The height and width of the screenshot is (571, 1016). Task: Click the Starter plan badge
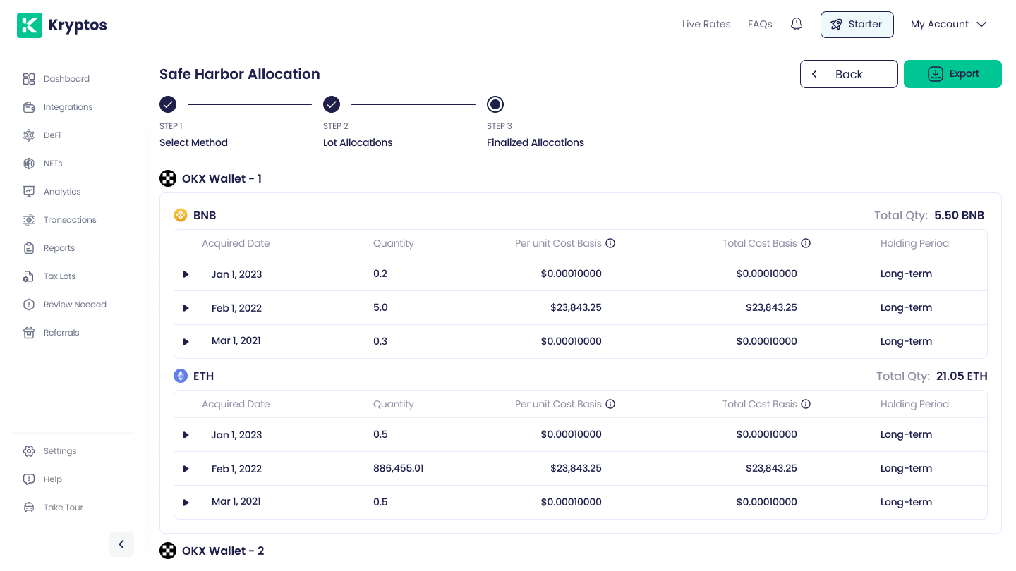(x=857, y=24)
